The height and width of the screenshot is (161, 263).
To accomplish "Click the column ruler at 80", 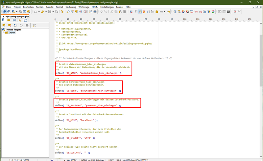I will coord(159,20).
